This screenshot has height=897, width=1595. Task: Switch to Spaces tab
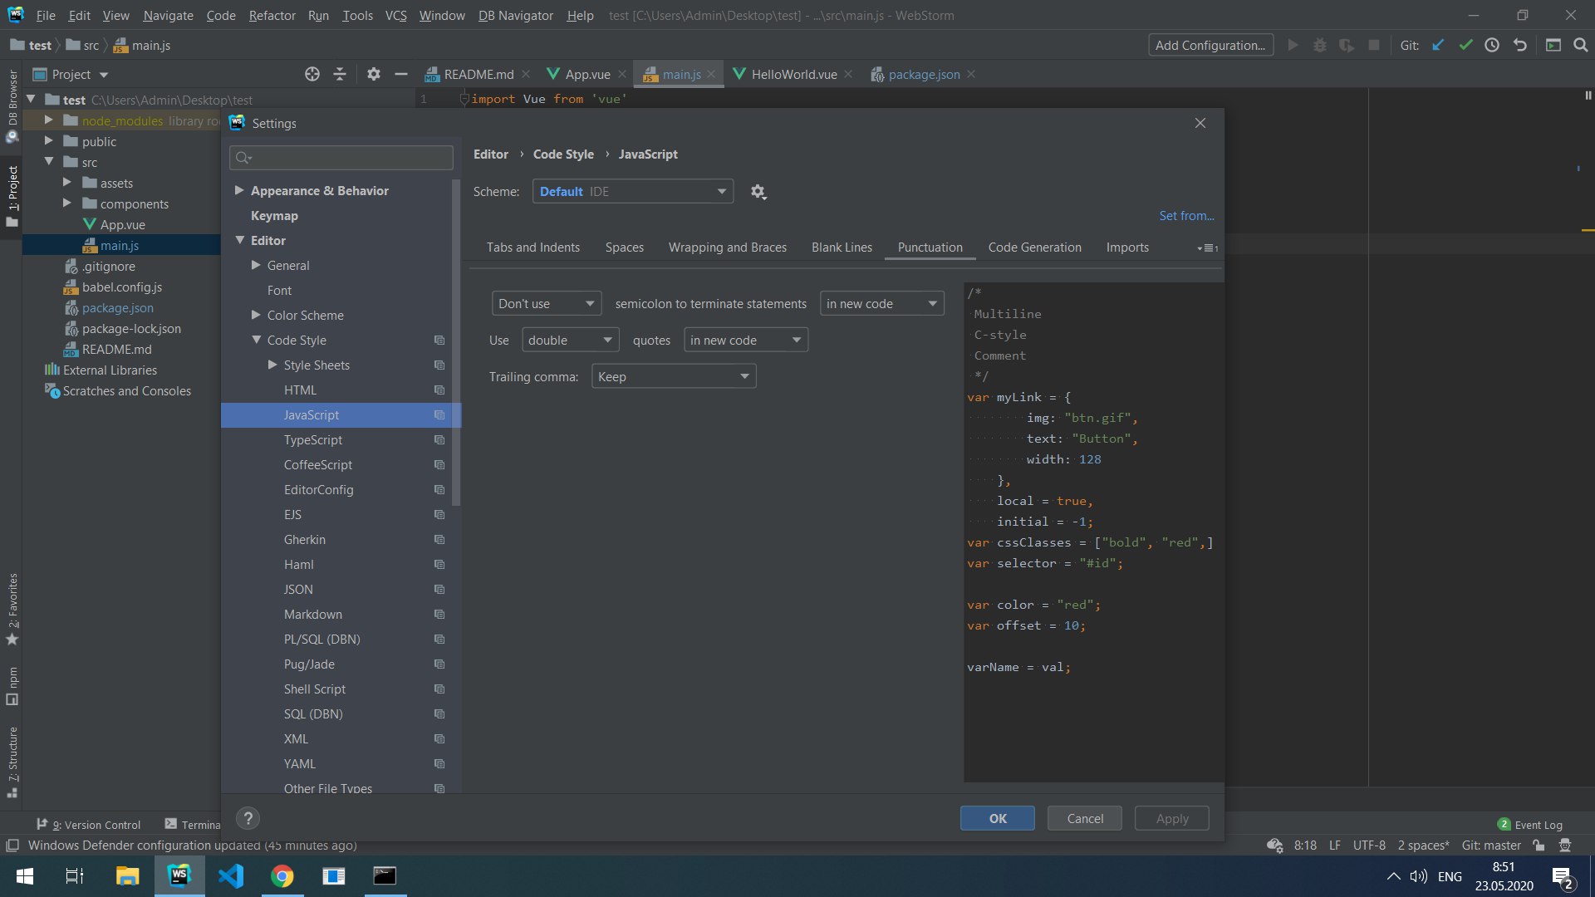click(625, 248)
